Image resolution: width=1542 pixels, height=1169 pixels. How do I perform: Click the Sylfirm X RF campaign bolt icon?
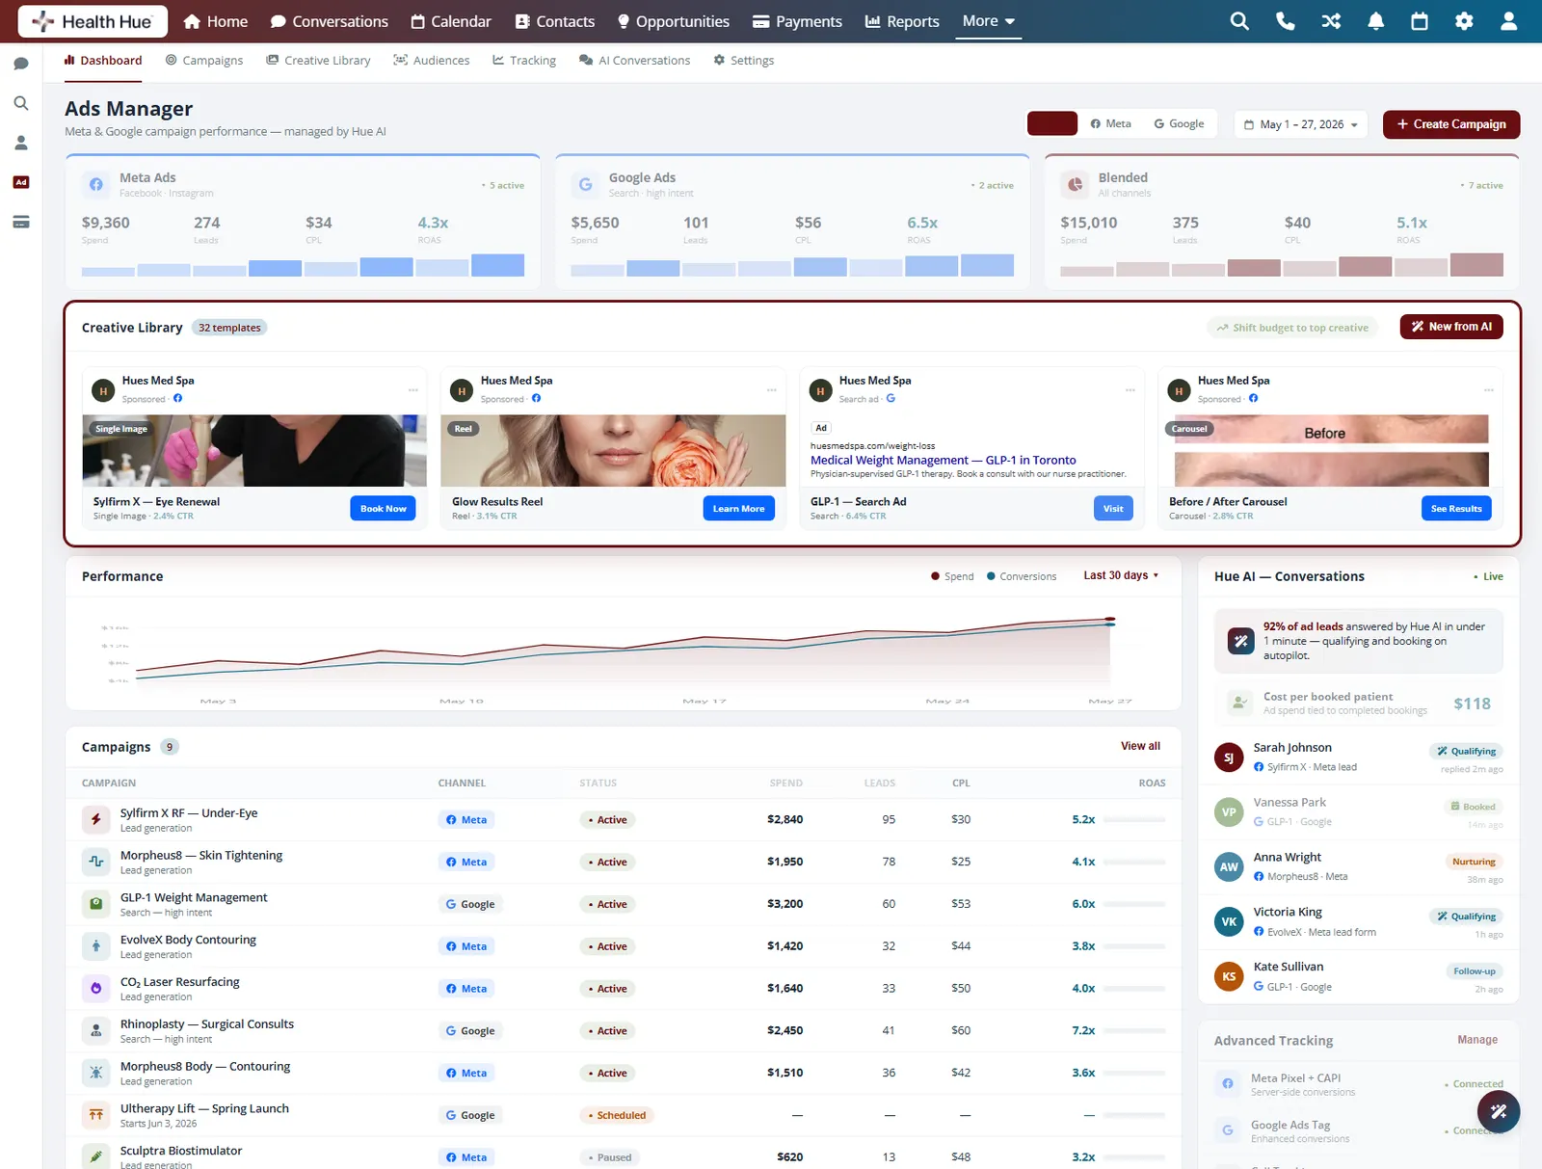[x=95, y=819]
